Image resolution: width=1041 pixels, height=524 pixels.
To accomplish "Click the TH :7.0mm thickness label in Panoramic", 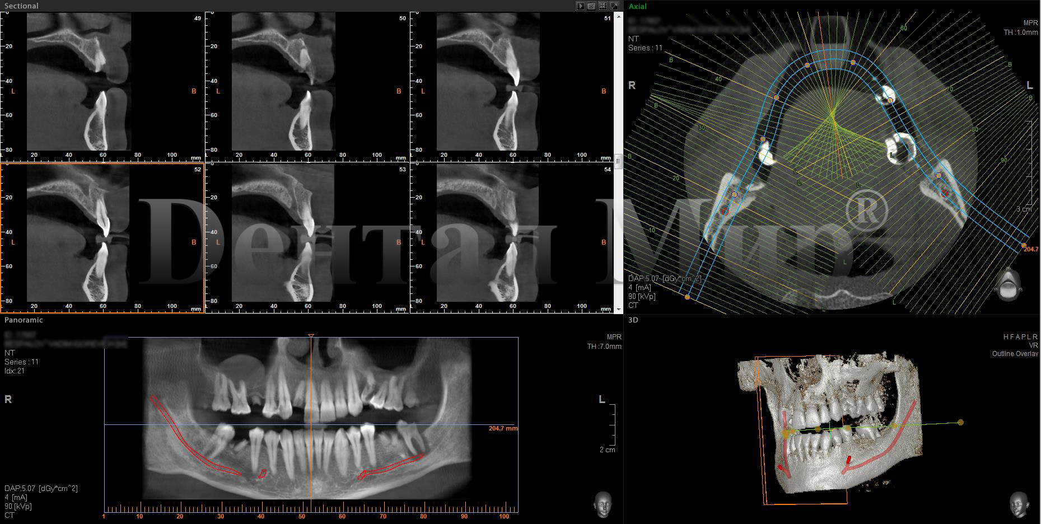I will click(x=604, y=347).
